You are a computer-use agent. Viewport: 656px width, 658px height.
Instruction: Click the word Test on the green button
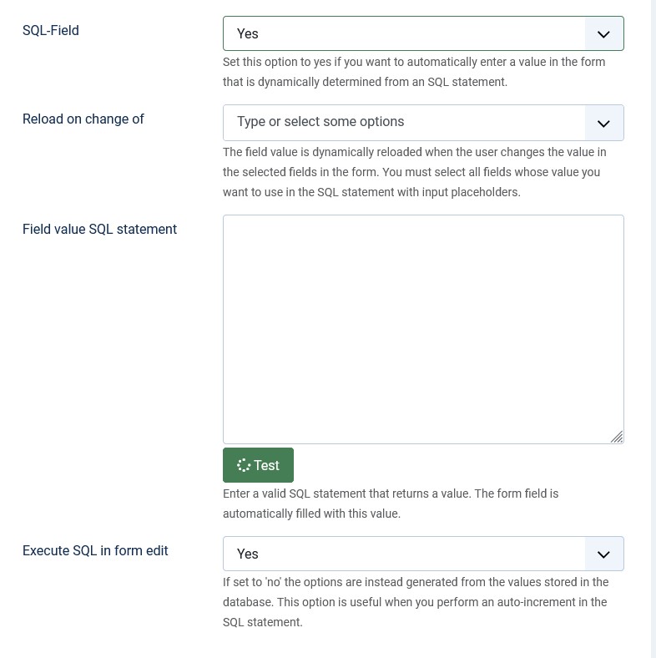point(267,466)
